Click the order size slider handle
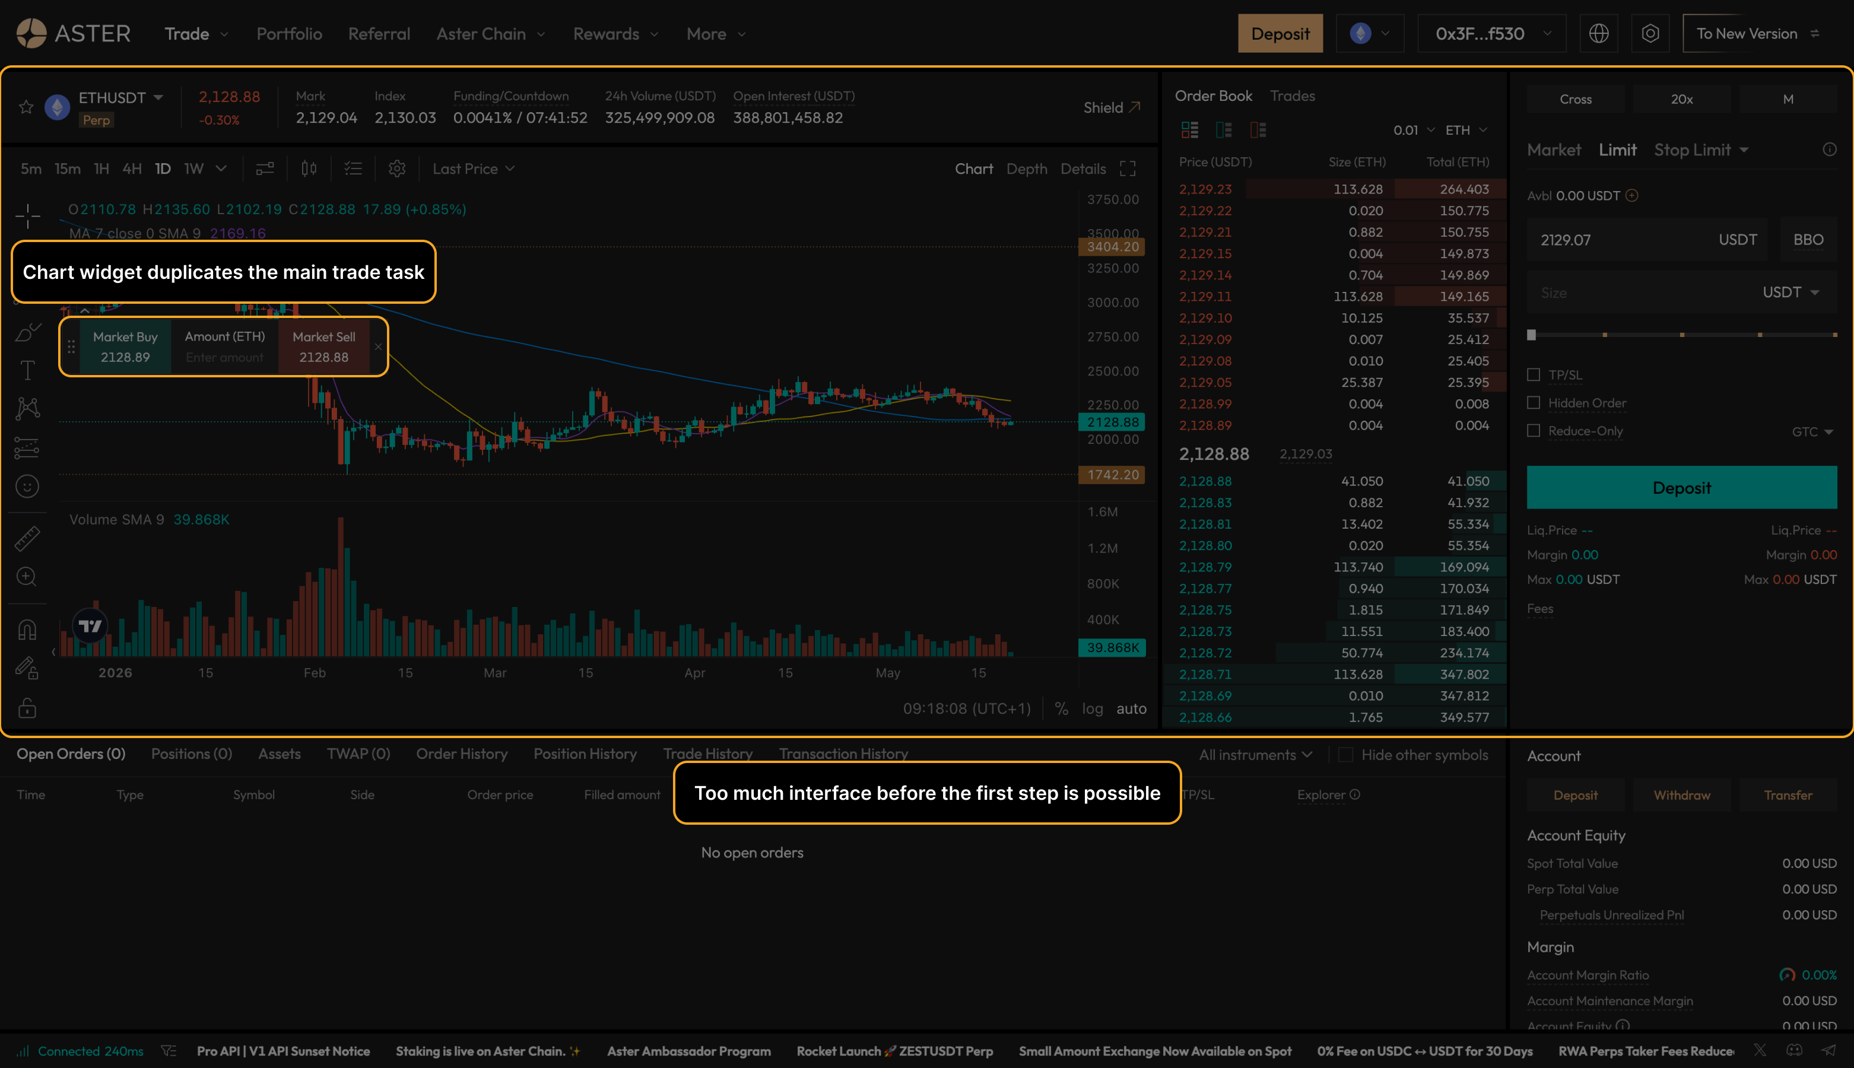 [1531, 335]
